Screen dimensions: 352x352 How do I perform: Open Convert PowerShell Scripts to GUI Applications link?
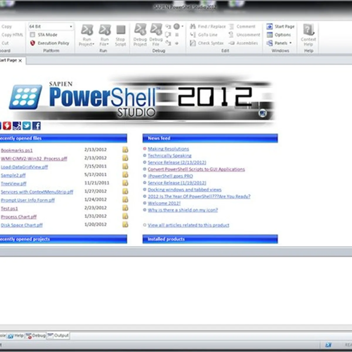[196, 169]
